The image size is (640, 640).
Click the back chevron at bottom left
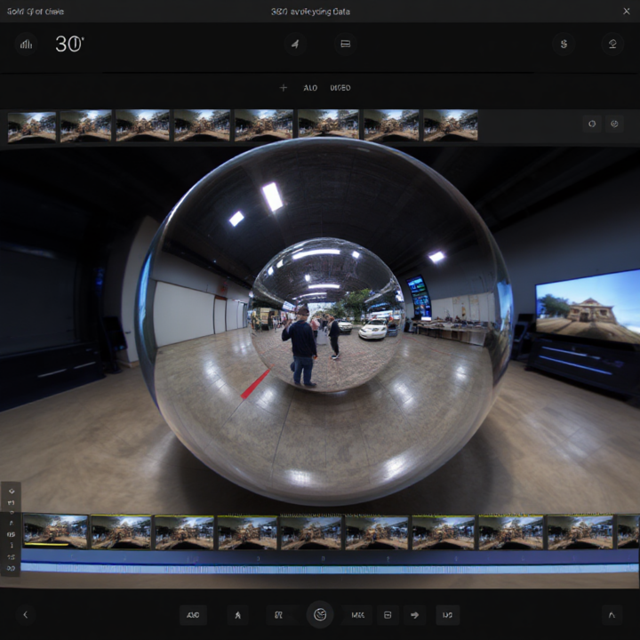click(25, 614)
